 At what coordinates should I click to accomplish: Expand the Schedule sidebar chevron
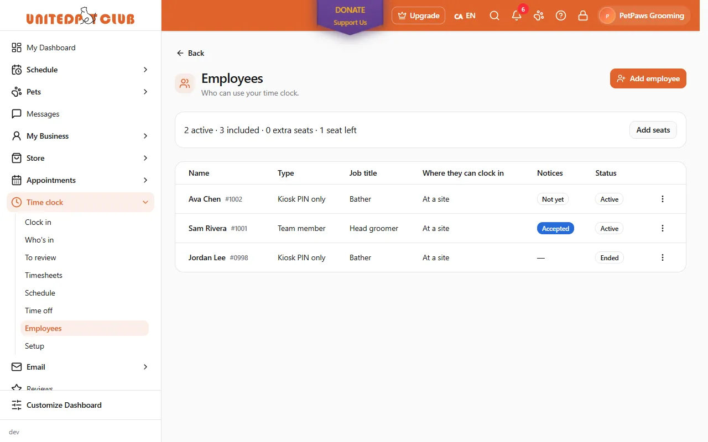tap(145, 70)
